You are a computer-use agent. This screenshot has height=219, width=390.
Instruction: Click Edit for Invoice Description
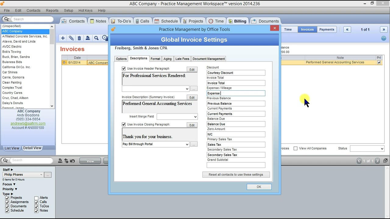[192, 98]
